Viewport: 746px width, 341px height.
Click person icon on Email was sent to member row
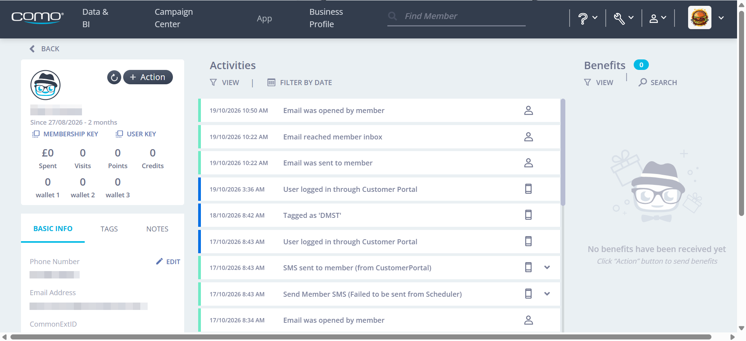click(x=528, y=163)
